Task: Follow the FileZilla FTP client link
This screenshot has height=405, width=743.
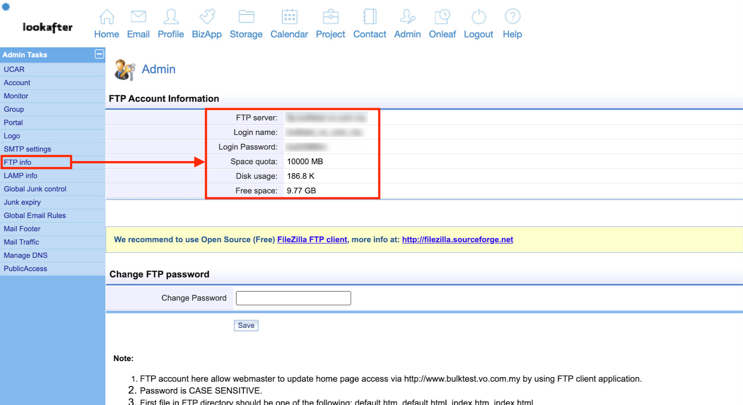Action: (312, 240)
